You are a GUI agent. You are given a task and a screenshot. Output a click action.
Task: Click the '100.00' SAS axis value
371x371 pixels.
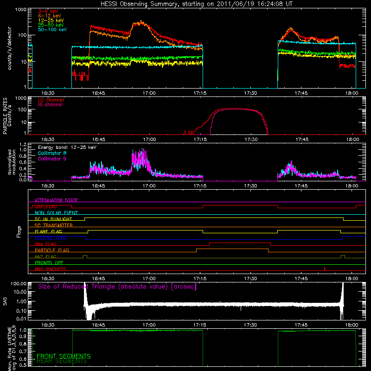click(19, 284)
